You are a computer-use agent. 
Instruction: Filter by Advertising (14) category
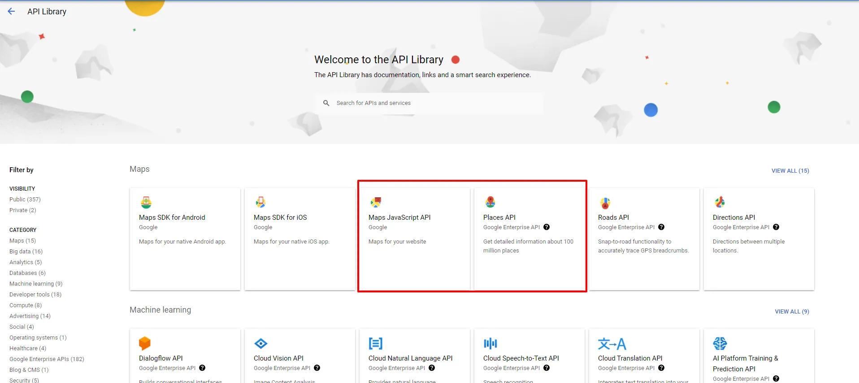click(x=30, y=316)
